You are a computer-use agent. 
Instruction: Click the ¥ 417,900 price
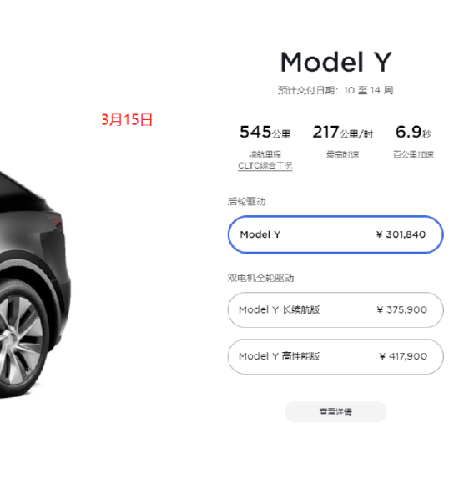(403, 356)
